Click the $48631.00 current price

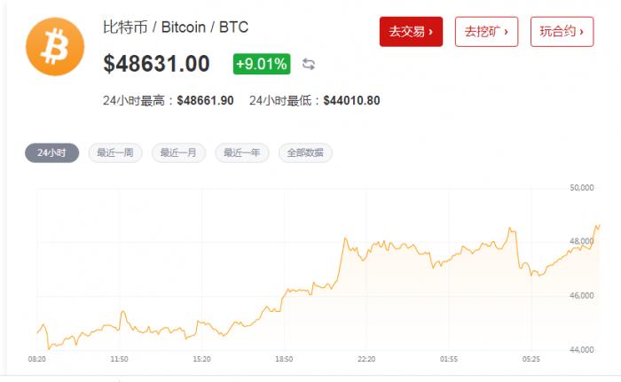coord(157,64)
